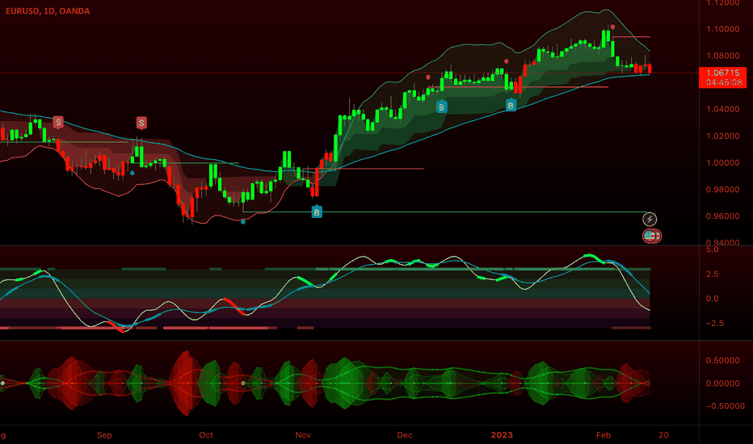Screen dimensions: 753x444
Task: Click the teal dot below mid-October candles
Action: (243, 222)
